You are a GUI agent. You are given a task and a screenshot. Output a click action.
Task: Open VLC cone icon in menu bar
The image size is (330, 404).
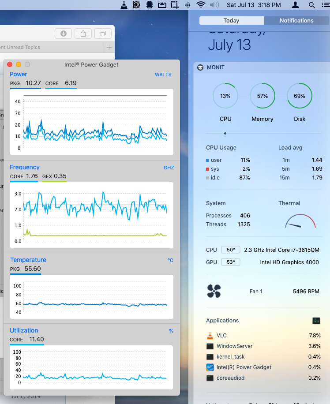click(x=124, y=5)
